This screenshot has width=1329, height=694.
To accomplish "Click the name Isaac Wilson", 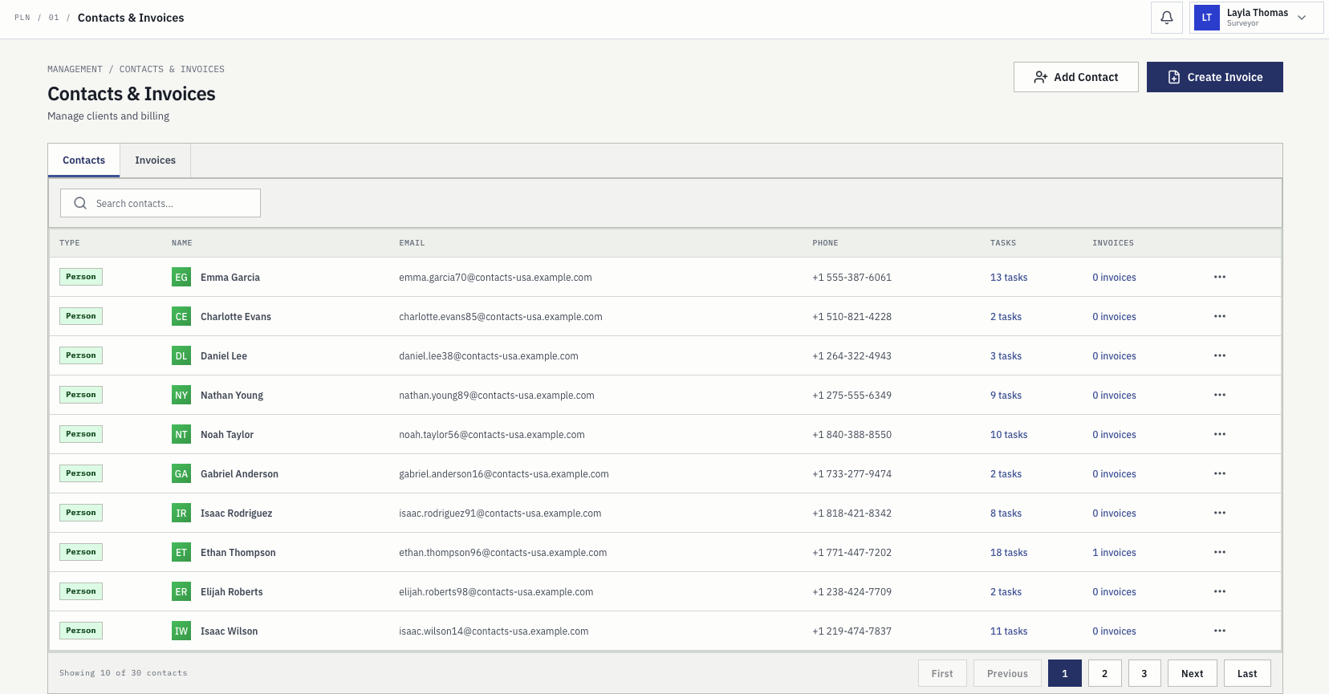I will pos(229,631).
